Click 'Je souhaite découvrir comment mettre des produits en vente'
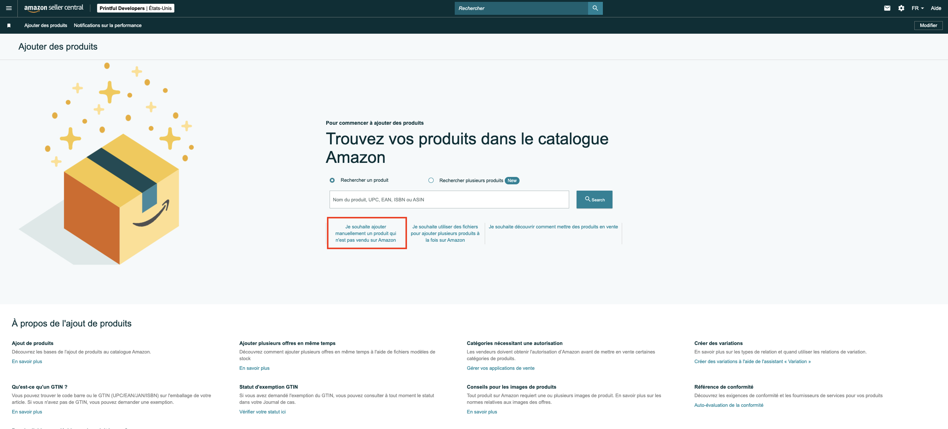Image resolution: width=948 pixels, height=429 pixels. [x=553, y=227]
